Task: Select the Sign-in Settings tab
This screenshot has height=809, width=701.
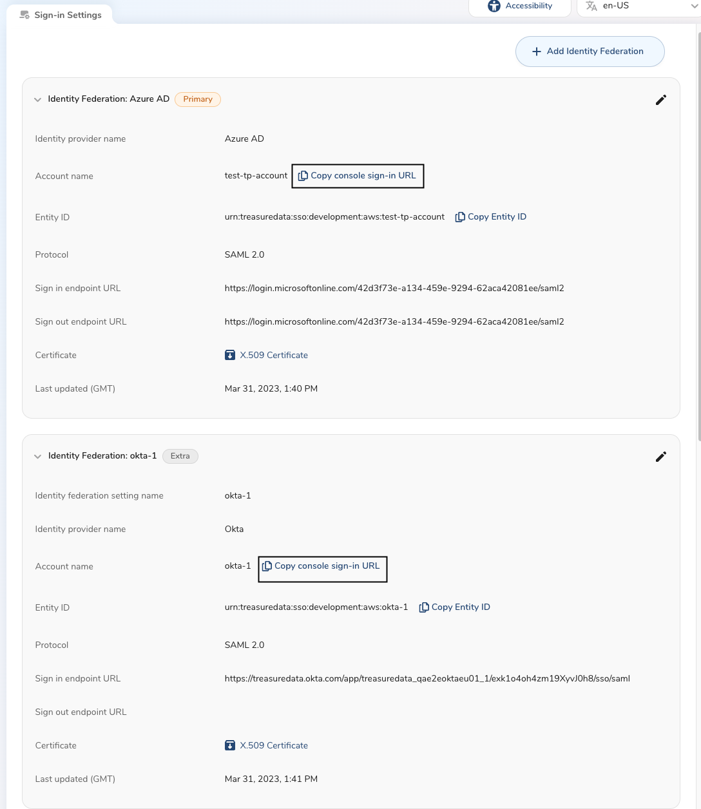Action: 61,15
